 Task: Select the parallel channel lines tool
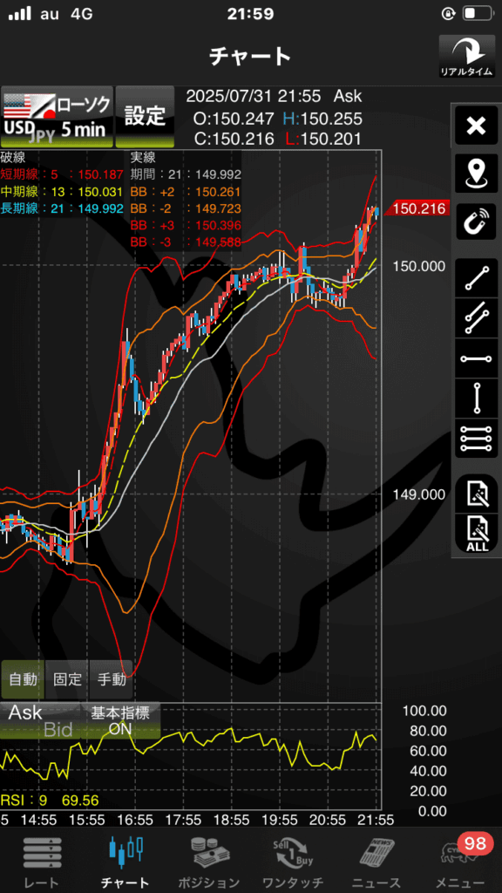click(x=477, y=318)
